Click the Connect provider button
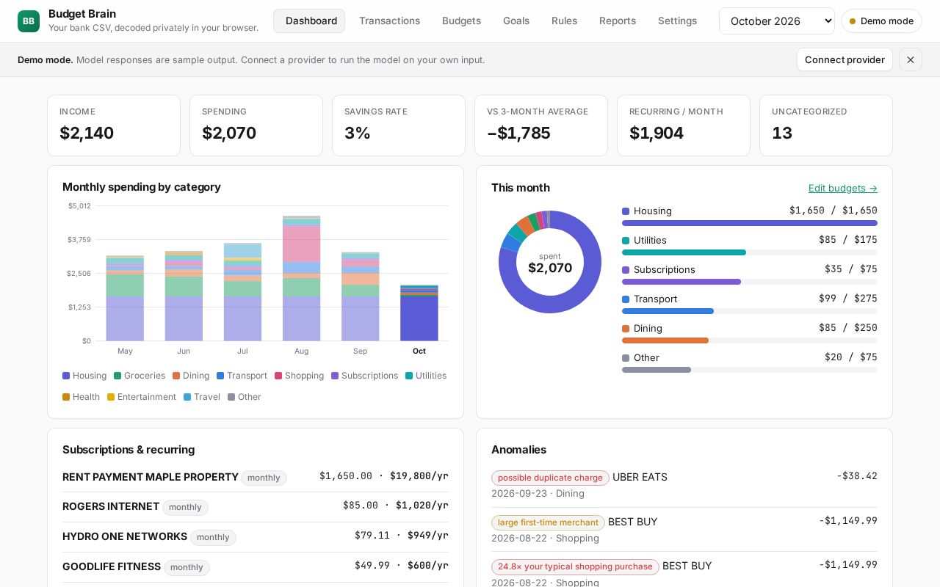 (845, 59)
